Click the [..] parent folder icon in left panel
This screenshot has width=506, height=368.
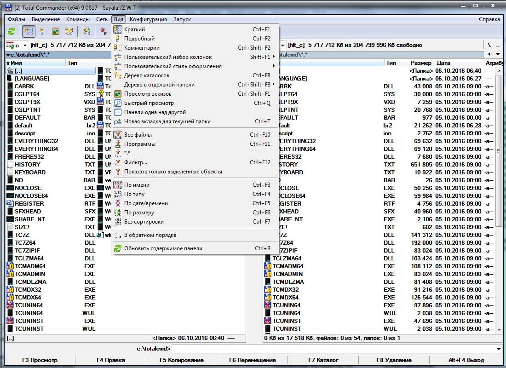10,70
